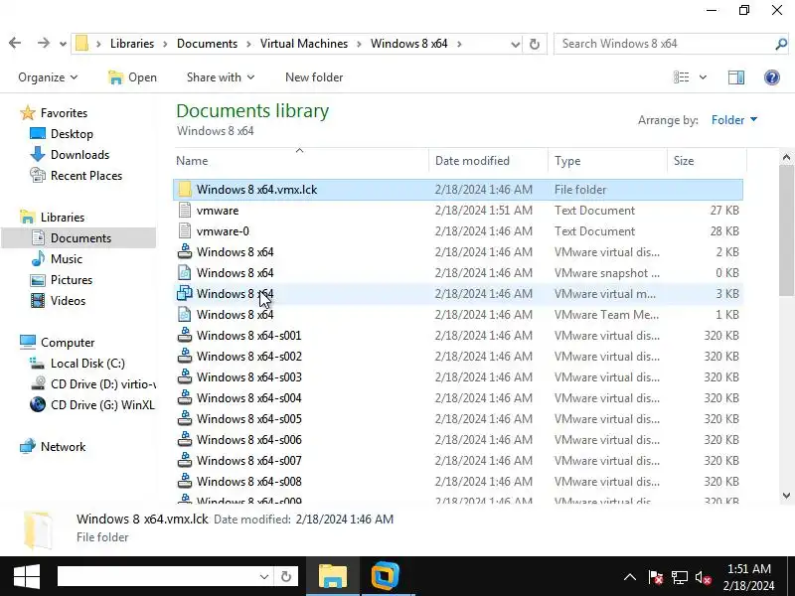The width and height of the screenshot is (795, 596).
Task: Go back to previous folder
Action: (x=15, y=43)
